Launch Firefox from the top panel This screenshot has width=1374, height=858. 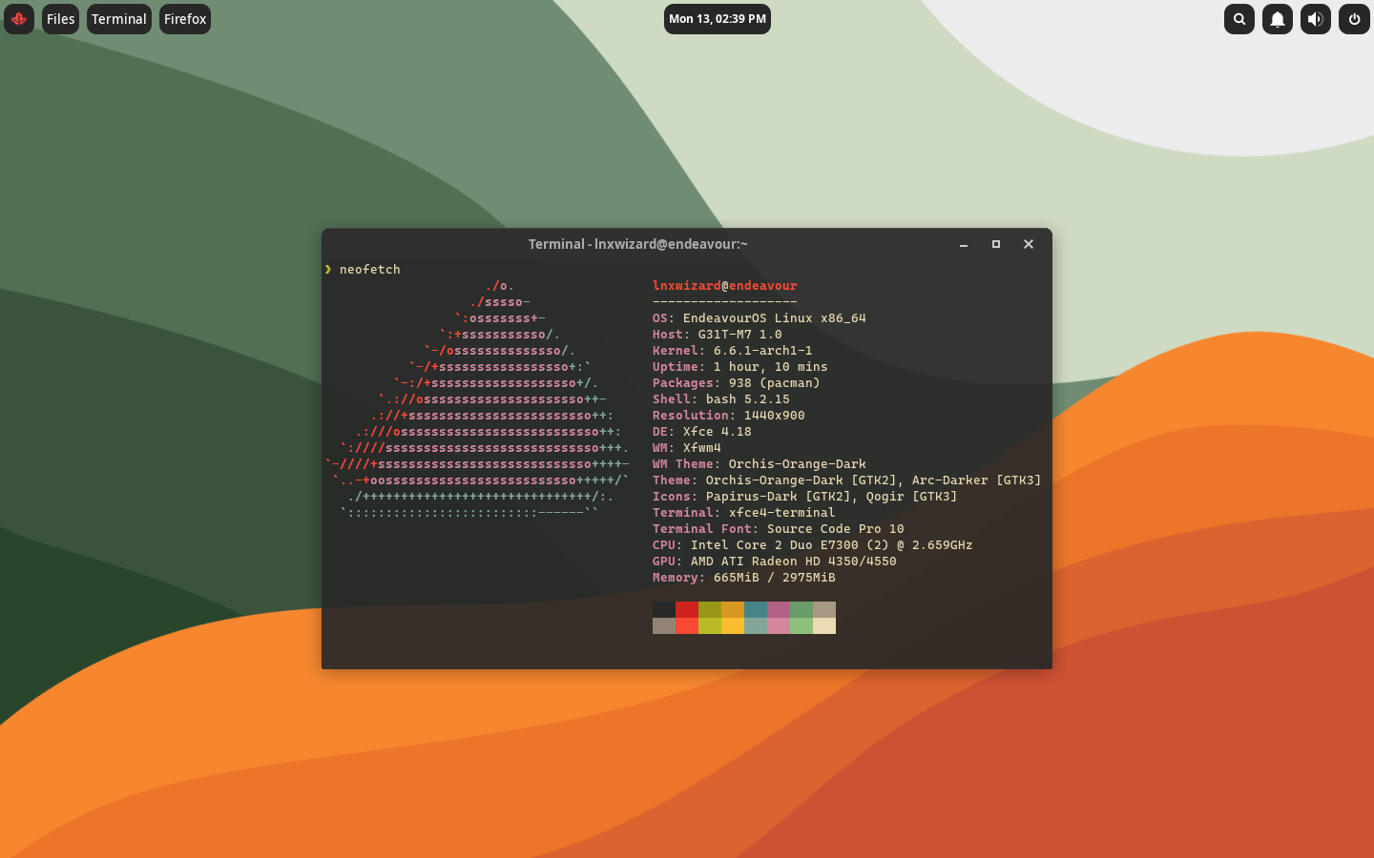pos(185,19)
